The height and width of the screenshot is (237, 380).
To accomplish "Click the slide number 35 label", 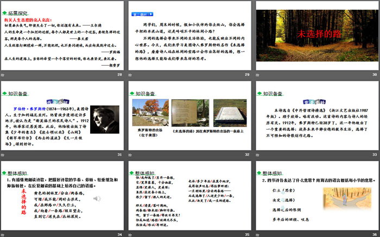I will (x=247, y=234).
